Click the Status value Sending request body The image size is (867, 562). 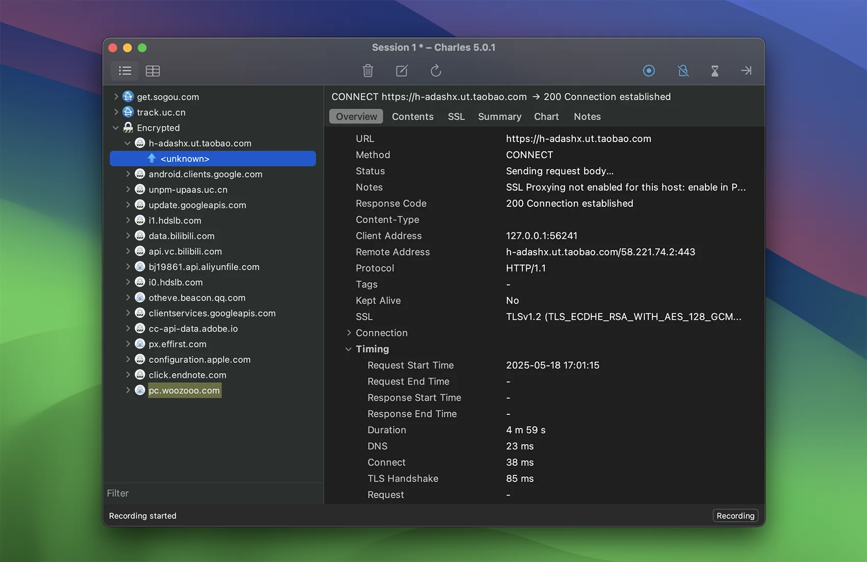(559, 171)
